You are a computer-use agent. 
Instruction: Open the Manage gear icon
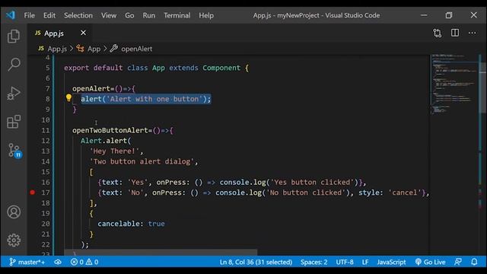coord(14,241)
